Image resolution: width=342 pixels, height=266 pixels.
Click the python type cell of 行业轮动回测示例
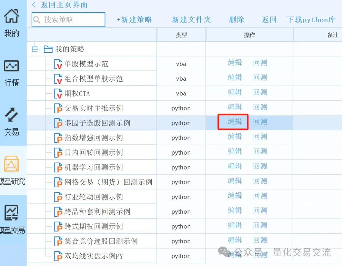(x=181, y=197)
